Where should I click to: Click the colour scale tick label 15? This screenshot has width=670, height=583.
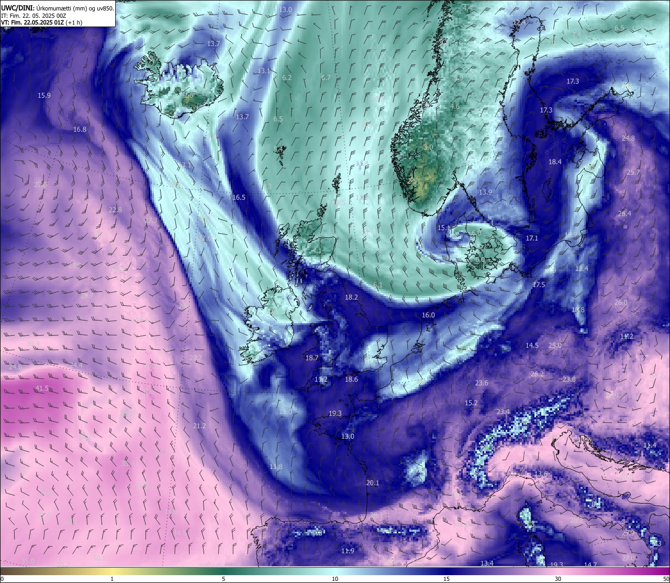pyautogui.click(x=446, y=579)
